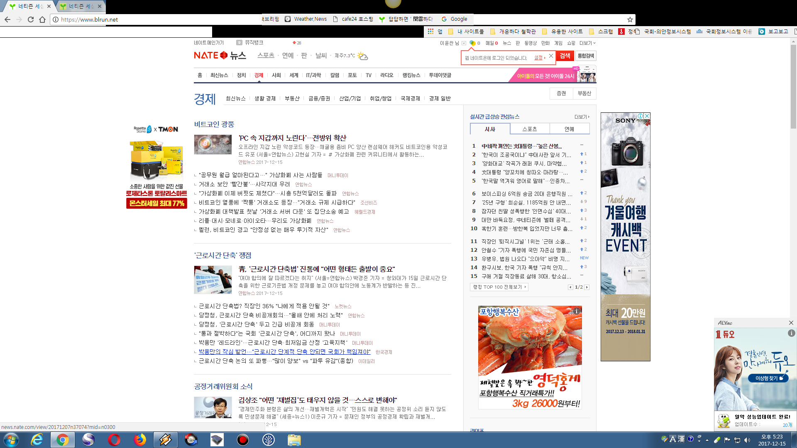Expand the 이윤찬 님 account dropdown
This screenshot has width=797, height=448.
pos(464,43)
